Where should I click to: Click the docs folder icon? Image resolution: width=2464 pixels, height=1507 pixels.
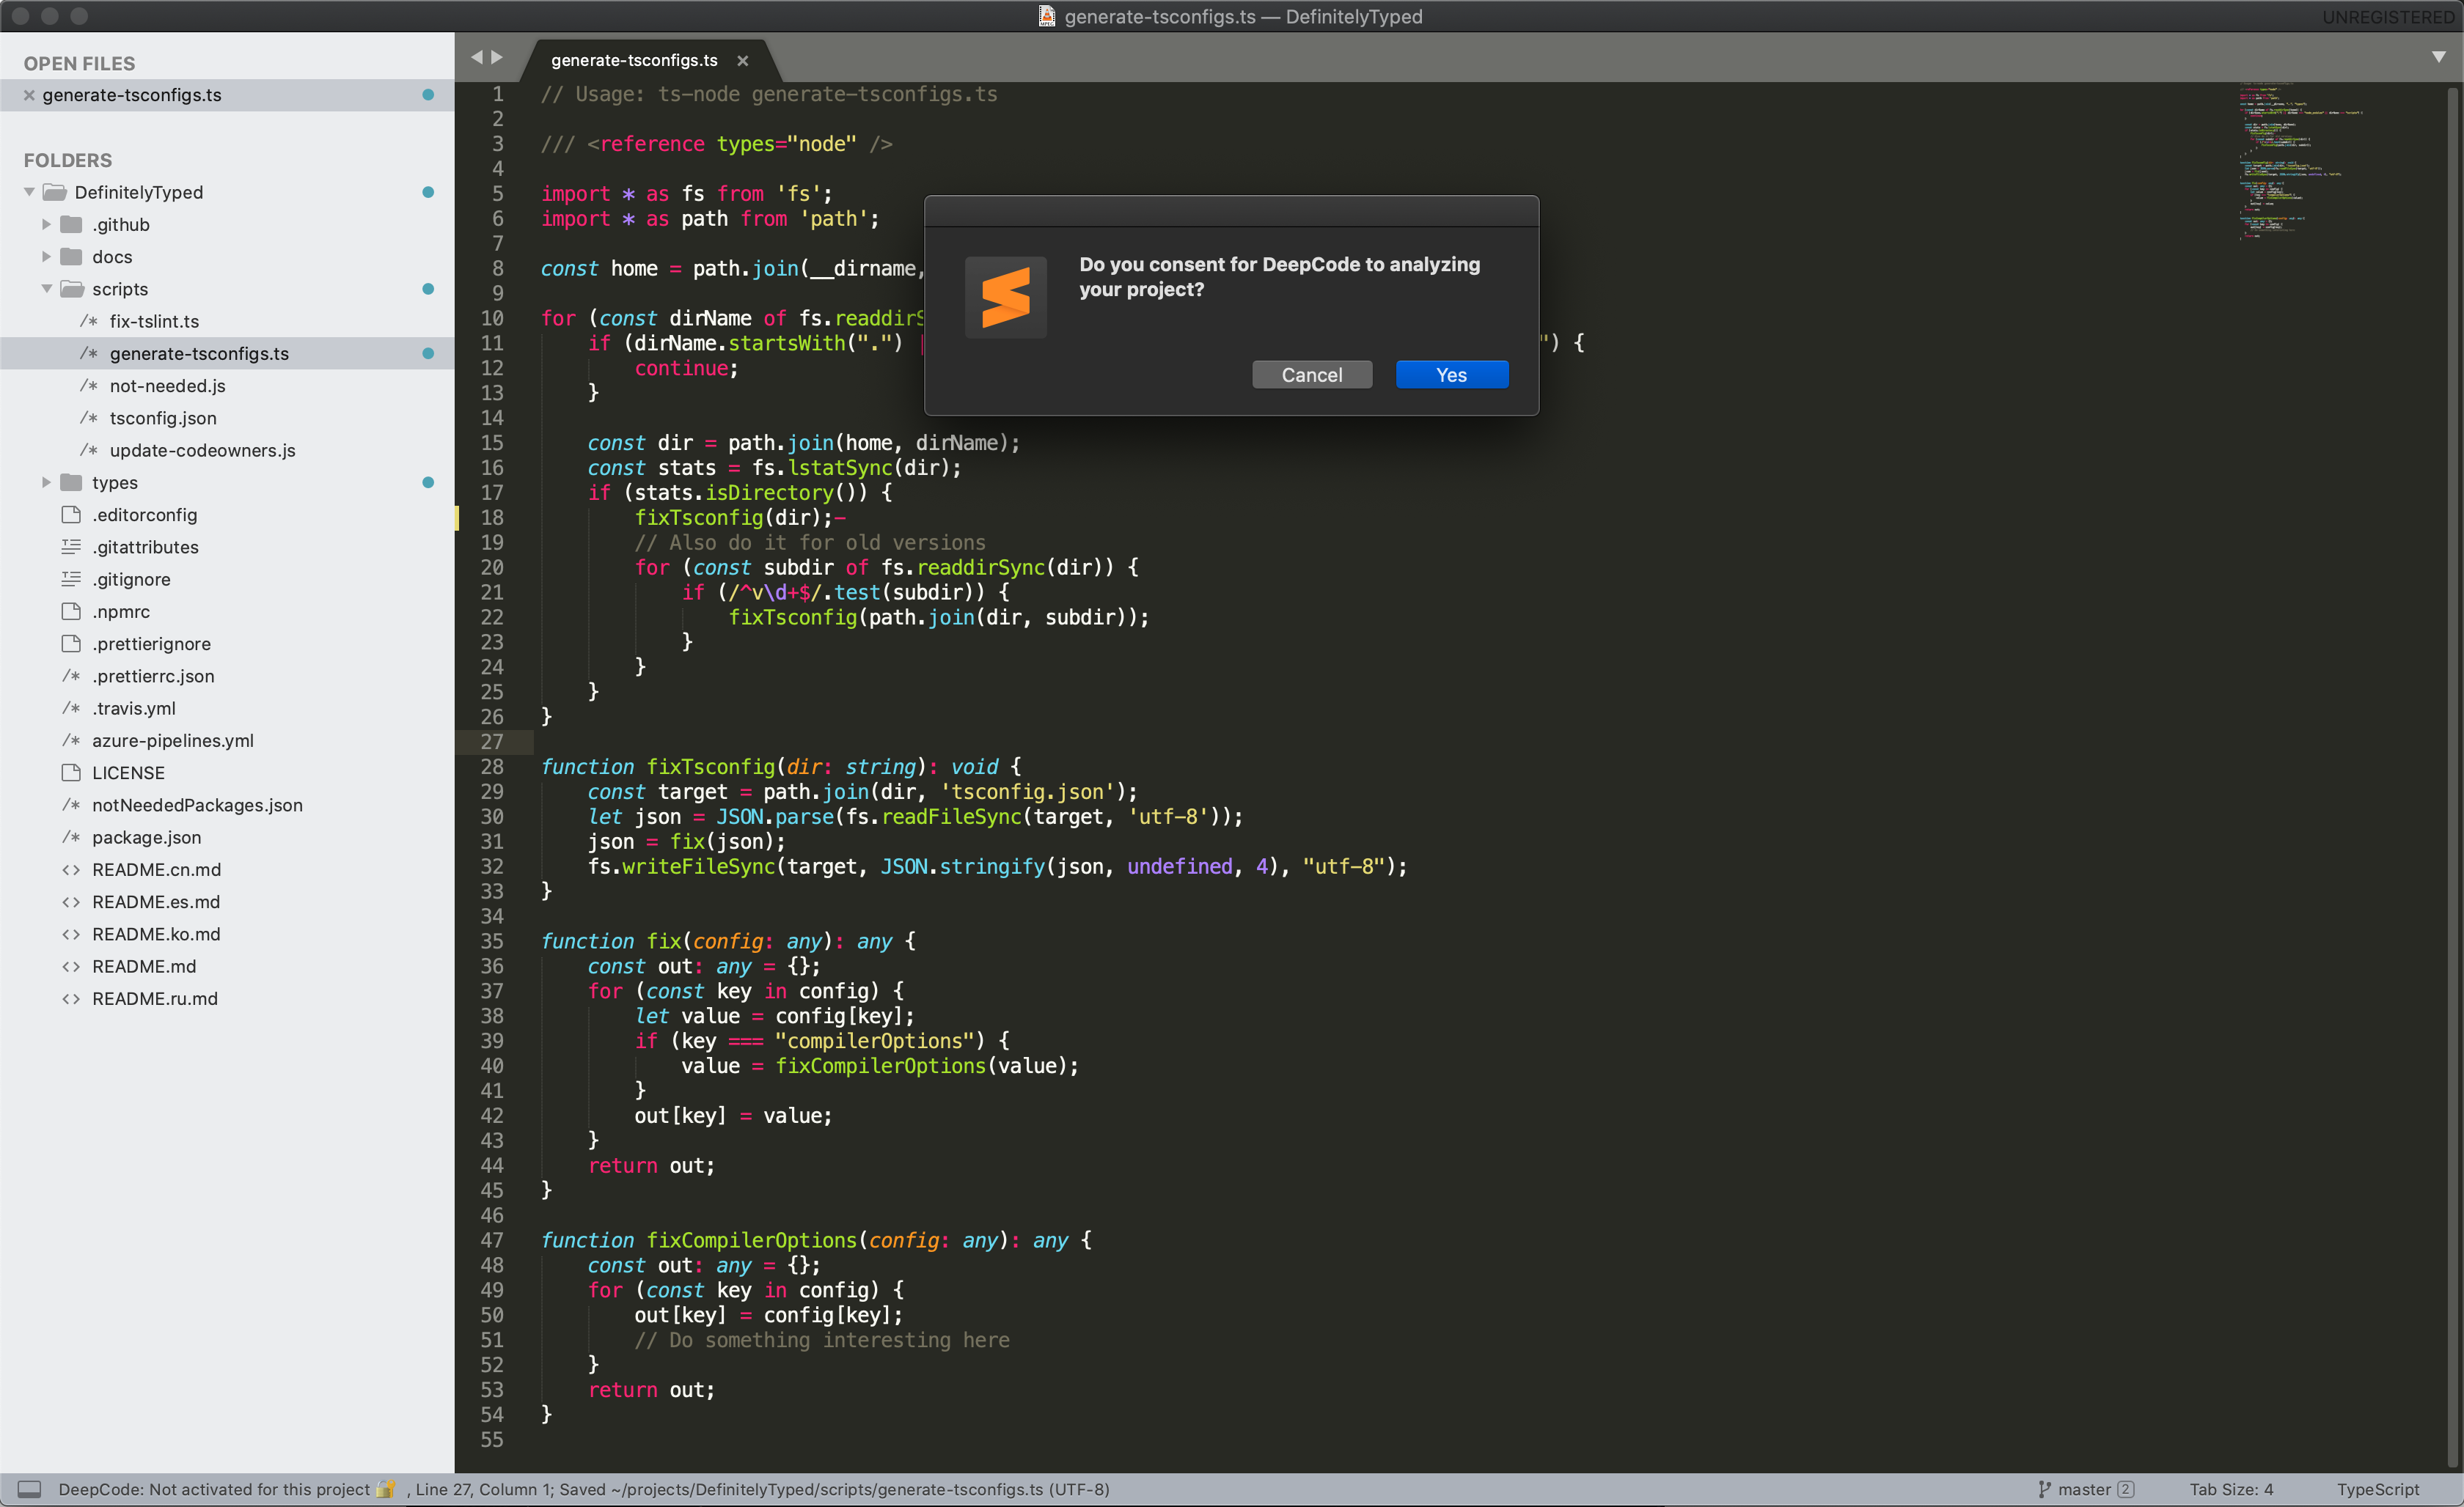click(x=71, y=257)
